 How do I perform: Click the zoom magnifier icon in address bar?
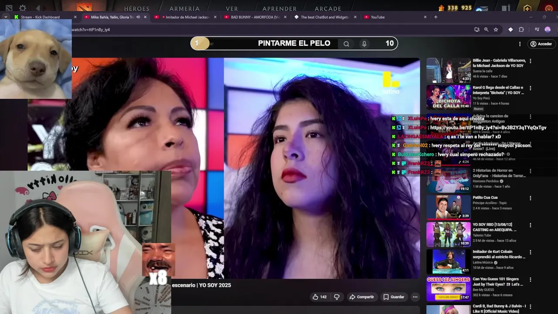(x=486, y=30)
